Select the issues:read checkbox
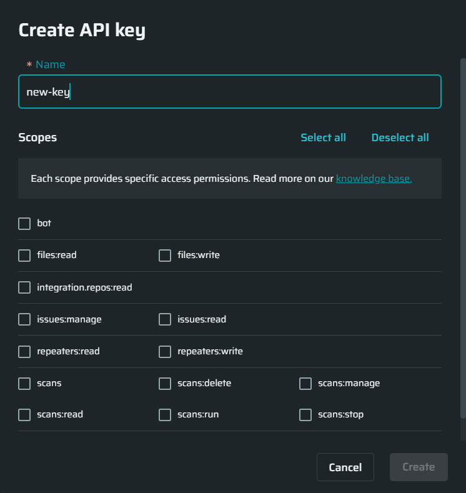466x493 pixels. point(165,319)
